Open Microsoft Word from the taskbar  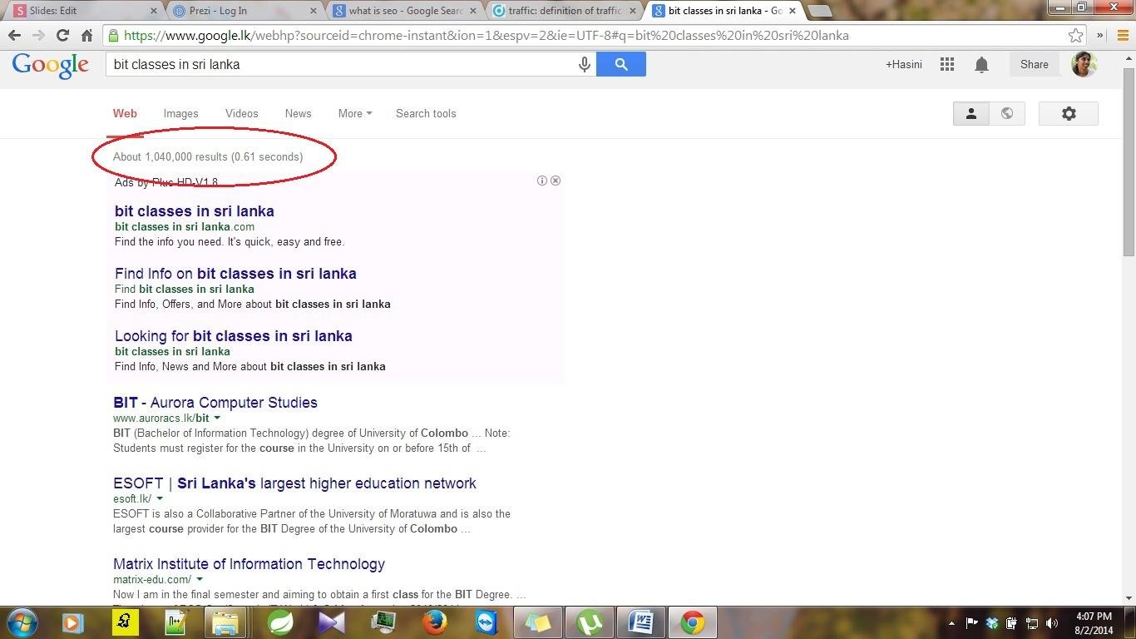click(641, 622)
